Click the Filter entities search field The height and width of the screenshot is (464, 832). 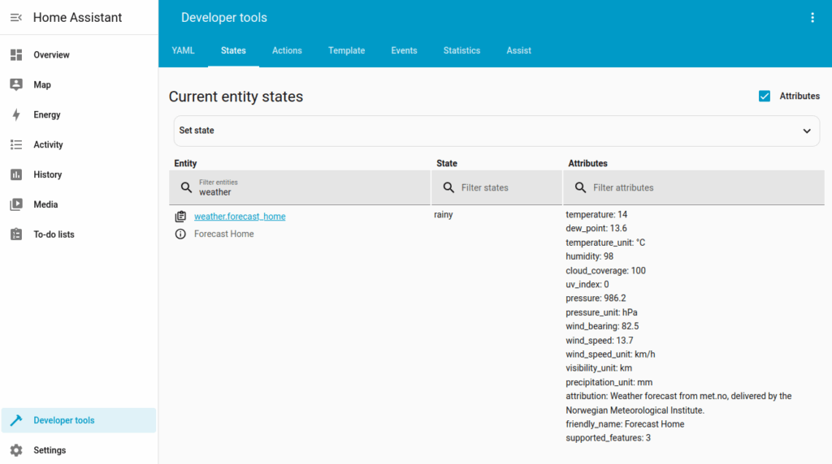[309, 188]
